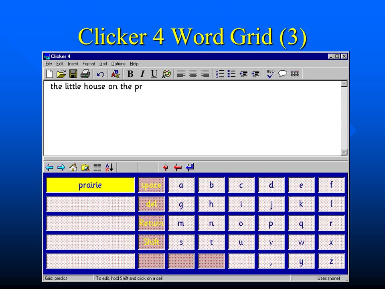Click the space cell
Image resolution: width=385 pixels, height=289 pixels.
click(151, 185)
